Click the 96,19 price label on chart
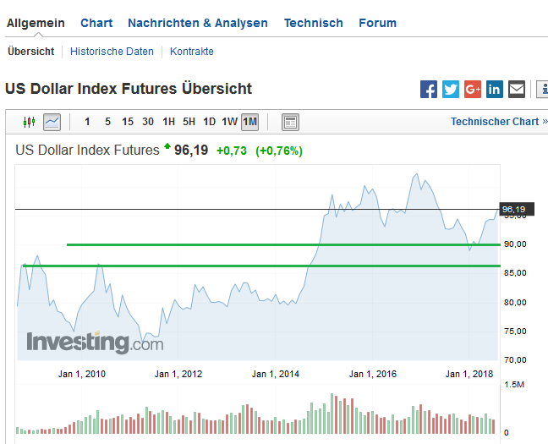This screenshot has width=548, height=444. click(513, 209)
